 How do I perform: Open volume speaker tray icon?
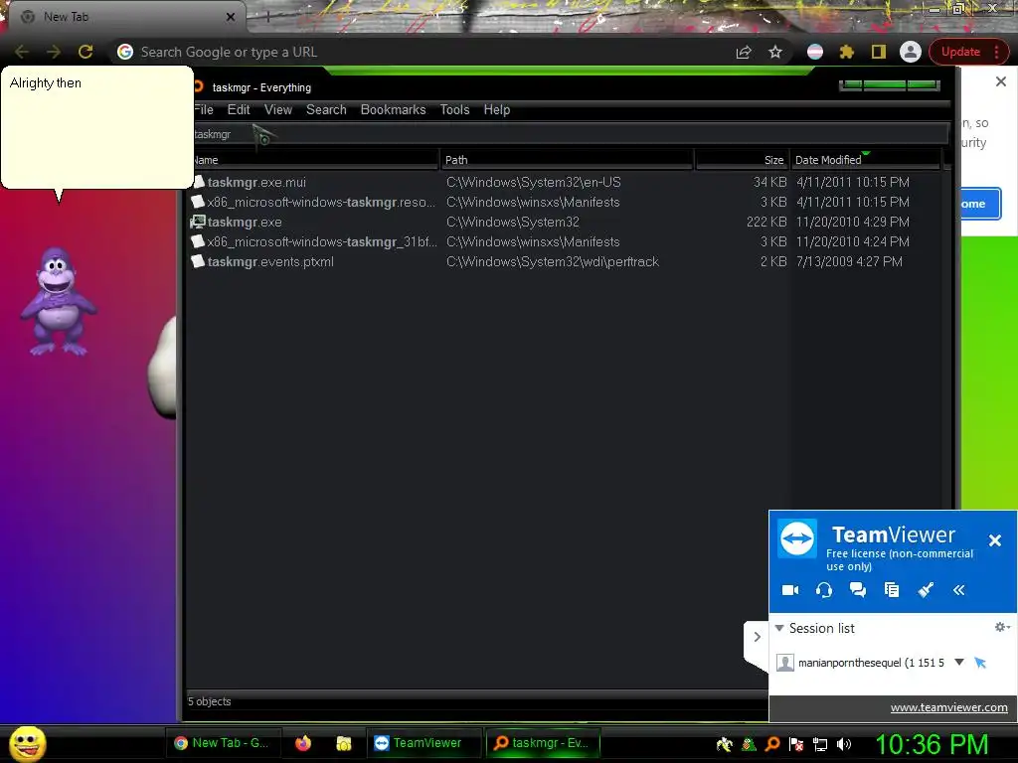coord(844,744)
